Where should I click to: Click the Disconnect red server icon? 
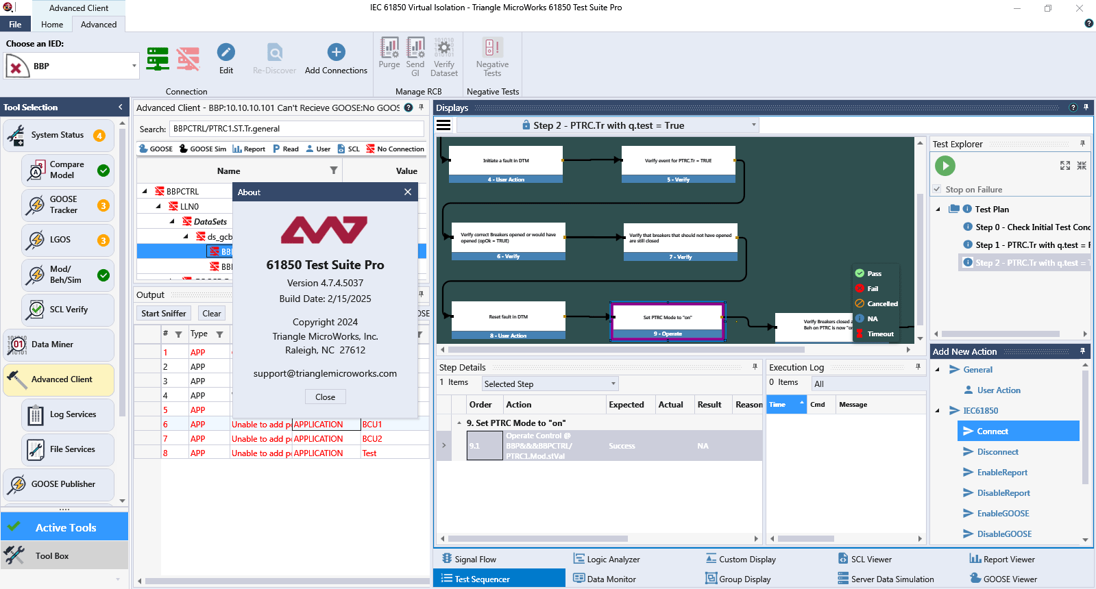pos(188,59)
